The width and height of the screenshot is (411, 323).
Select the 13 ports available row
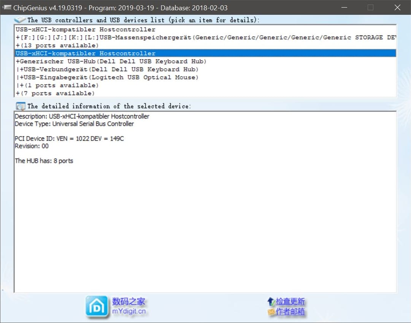[205, 45]
